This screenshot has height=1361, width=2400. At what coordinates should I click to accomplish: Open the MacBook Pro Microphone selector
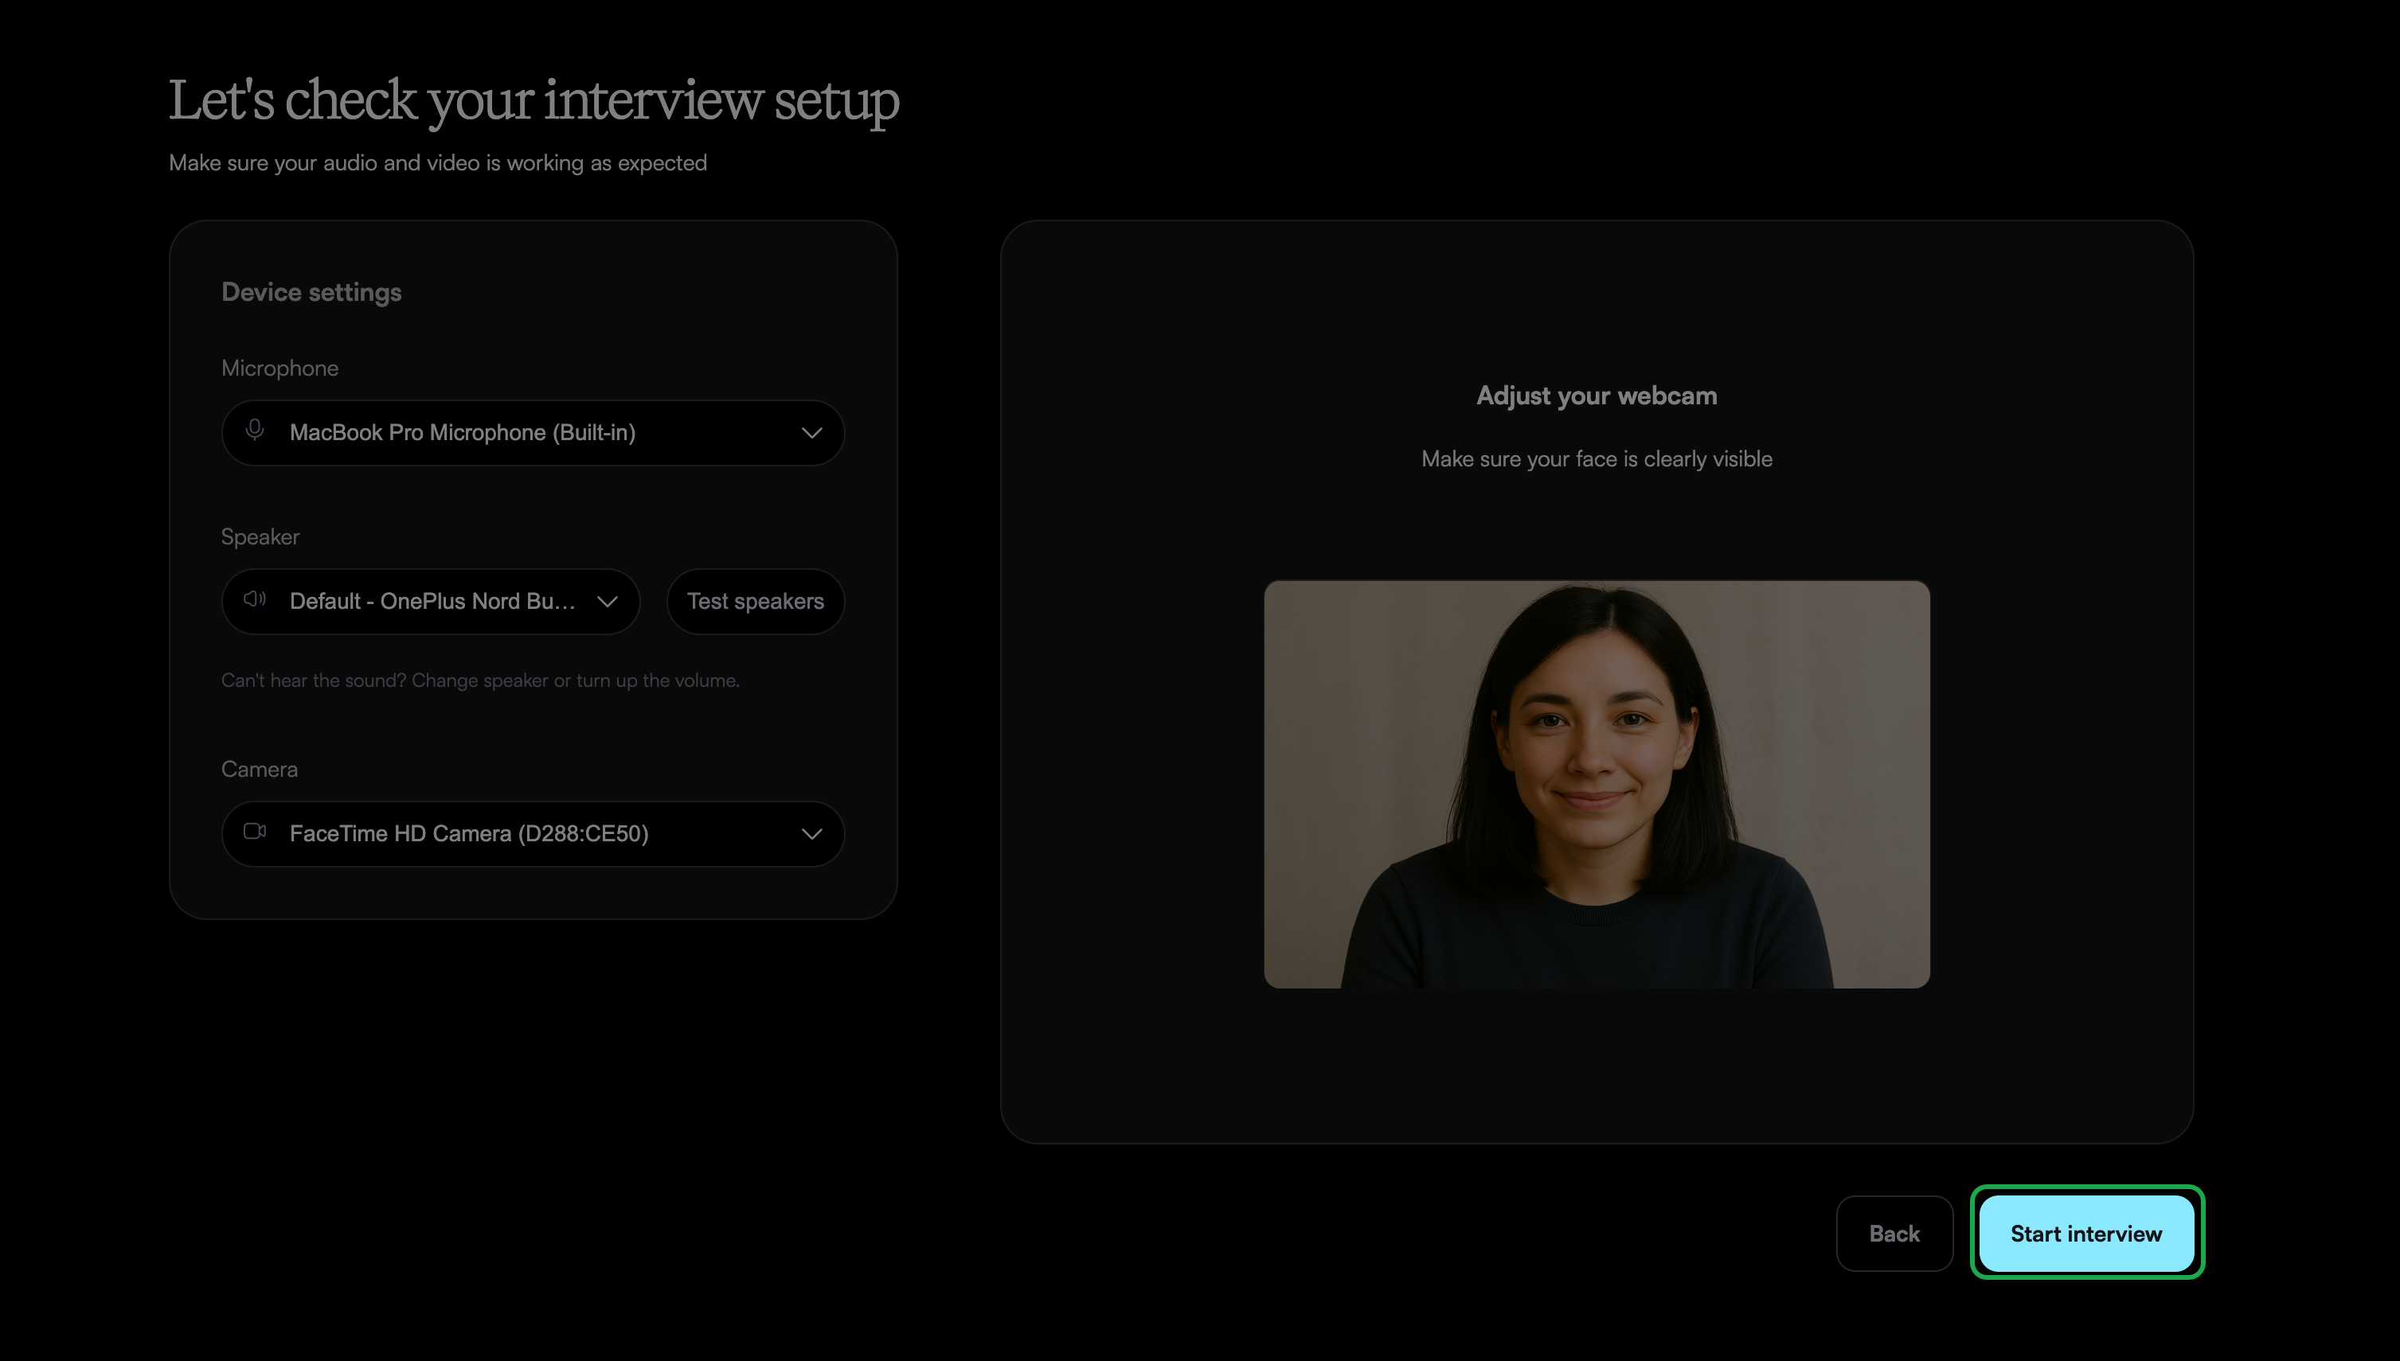click(533, 433)
